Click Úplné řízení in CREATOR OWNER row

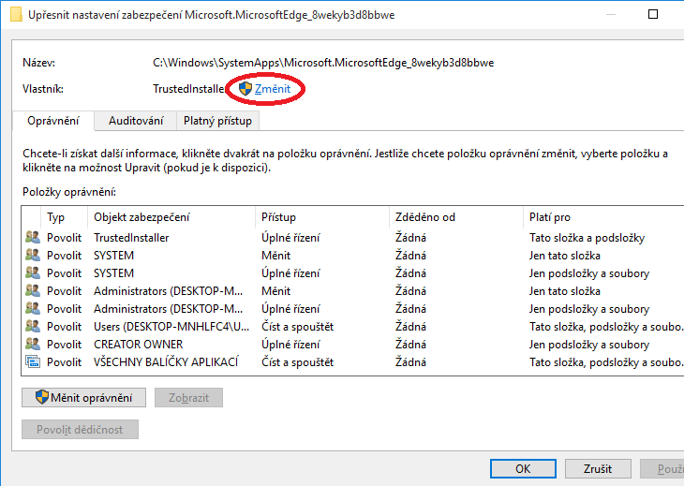coord(290,345)
